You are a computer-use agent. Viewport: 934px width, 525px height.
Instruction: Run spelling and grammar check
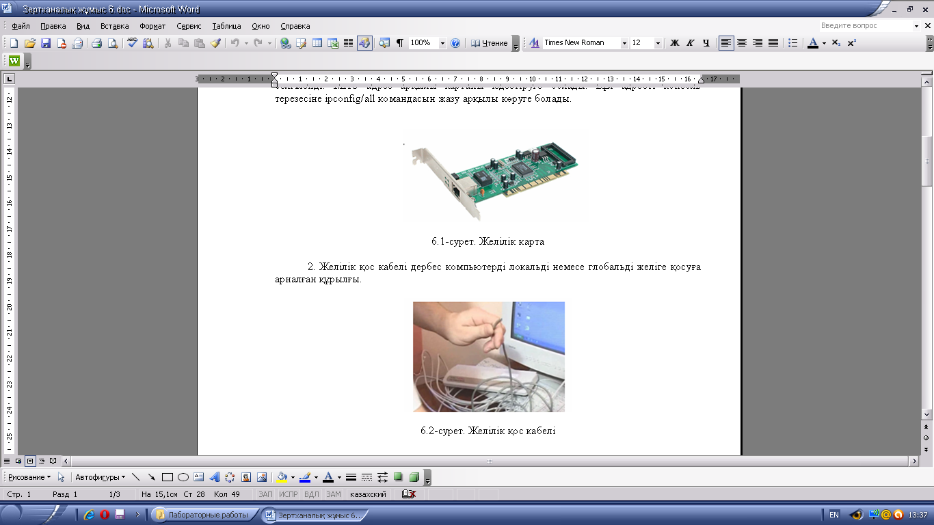(132, 43)
